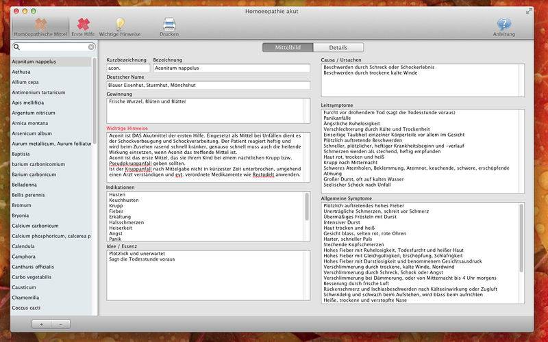Select Barium carbonicum in list
The image size is (548, 342).
[51, 174]
